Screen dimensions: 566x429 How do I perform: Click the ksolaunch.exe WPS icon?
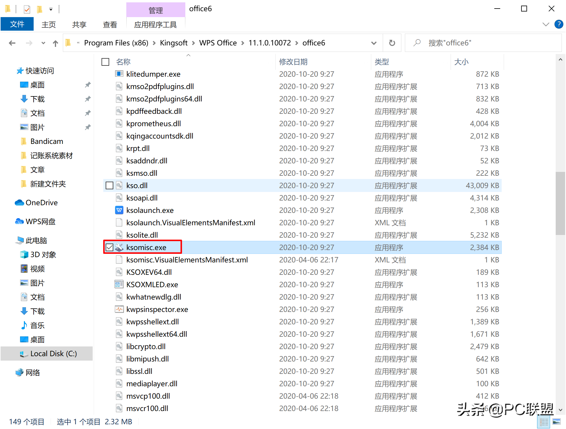(119, 210)
